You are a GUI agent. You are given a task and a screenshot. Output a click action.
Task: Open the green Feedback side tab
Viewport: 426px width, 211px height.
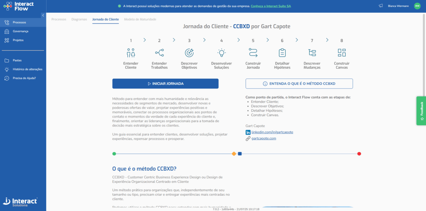click(421, 110)
